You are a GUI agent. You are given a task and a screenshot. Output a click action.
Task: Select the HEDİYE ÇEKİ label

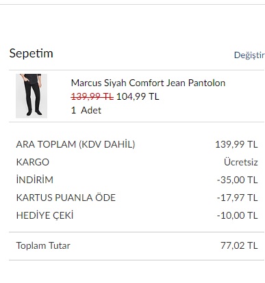[45, 215]
